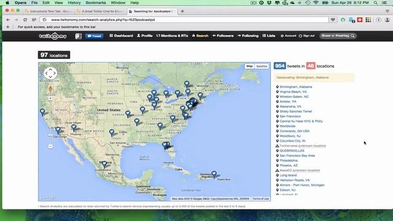Click map pin in Dominican Republic area

pyautogui.click(x=214, y=174)
